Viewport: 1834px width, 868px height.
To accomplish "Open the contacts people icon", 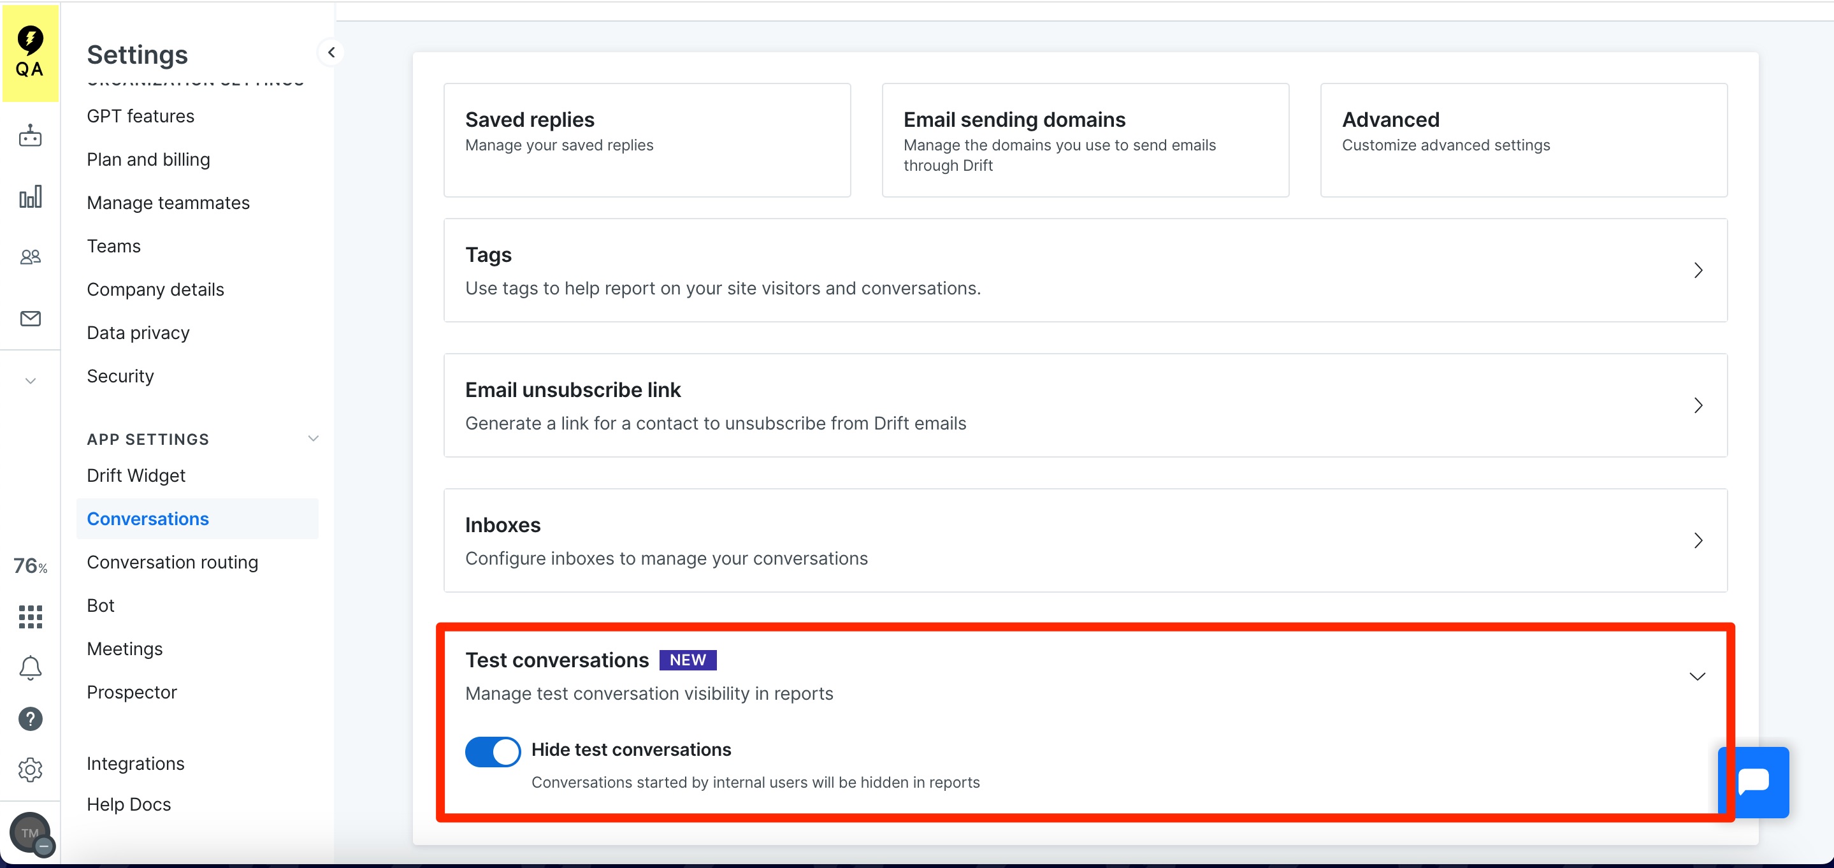I will click(30, 257).
